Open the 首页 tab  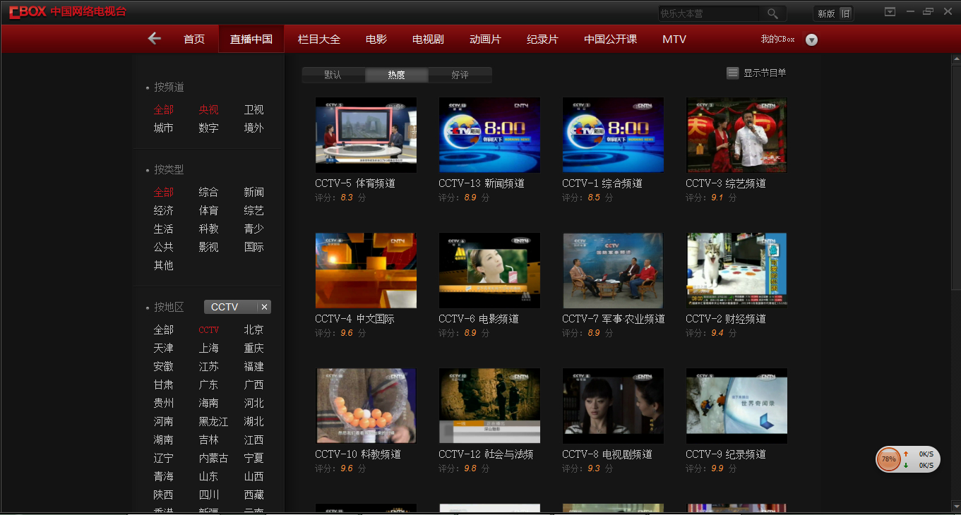pyautogui.click(x=194, y=39)
